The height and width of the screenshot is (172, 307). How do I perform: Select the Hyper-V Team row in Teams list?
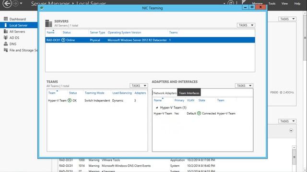coord(97,100)
